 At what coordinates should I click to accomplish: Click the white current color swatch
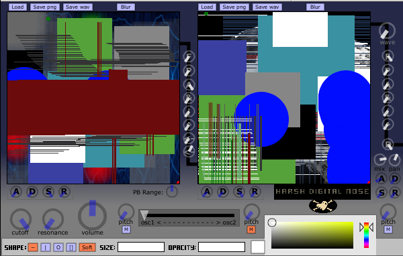tap(258, 247)
